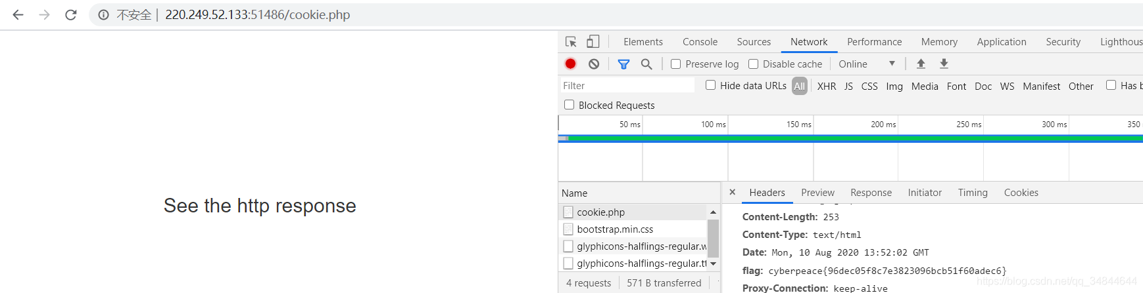Viewport: 1143px width, 293px height.
Task: Switch to the Console tab
Action: click(700, 41)
